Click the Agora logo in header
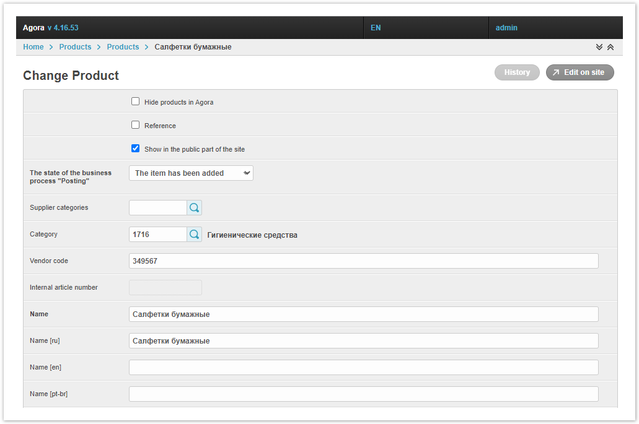Image resolution: width=639 pixels, height=424 pixels. pos(33,28)
